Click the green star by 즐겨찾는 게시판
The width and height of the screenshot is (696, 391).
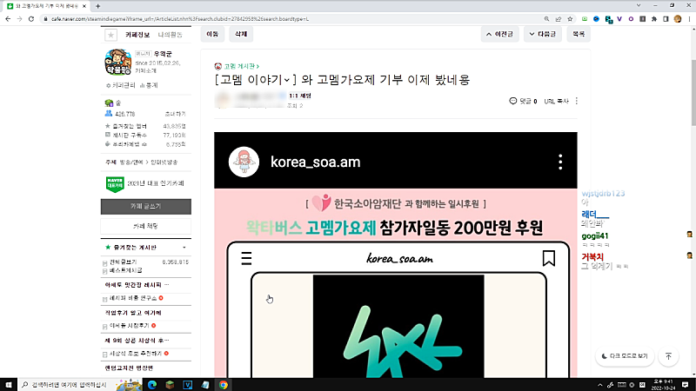coord(108,248)
